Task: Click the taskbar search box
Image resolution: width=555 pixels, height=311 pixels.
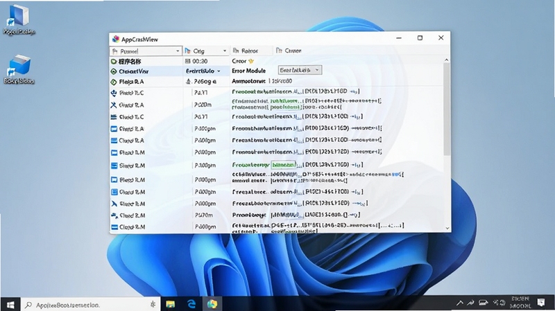Action: [91, 305]
